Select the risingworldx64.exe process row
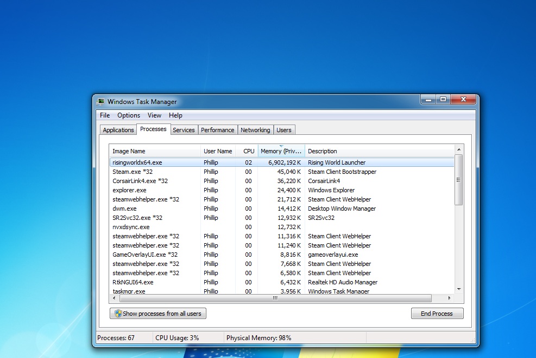Image resolution: width=536 pixels, height=358 pixels. pos(137,162)
